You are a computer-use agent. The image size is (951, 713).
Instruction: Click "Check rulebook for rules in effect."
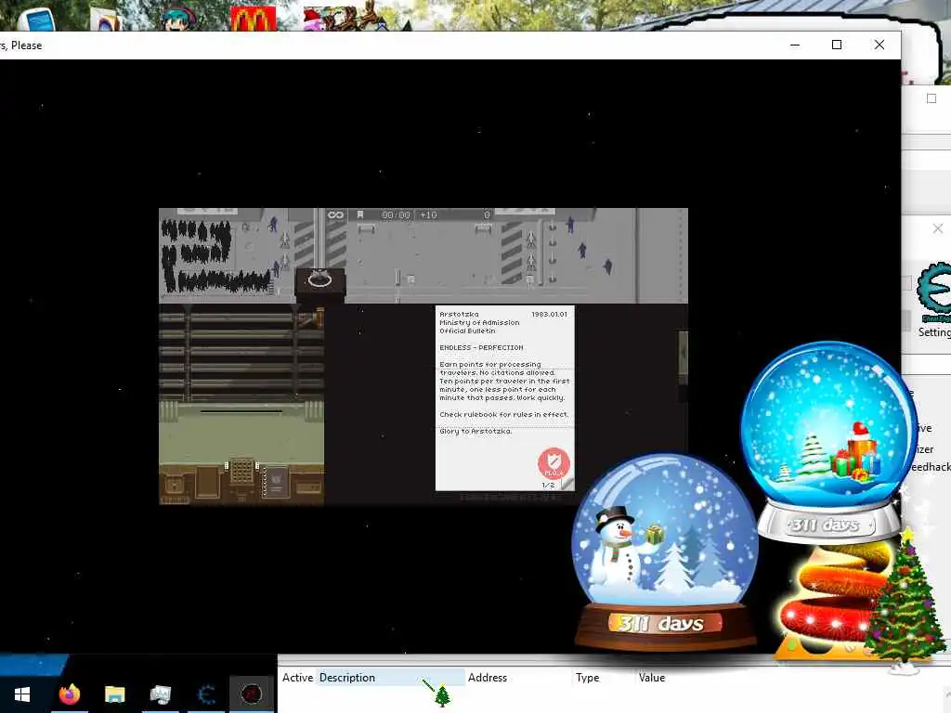[x=504, y=414]
